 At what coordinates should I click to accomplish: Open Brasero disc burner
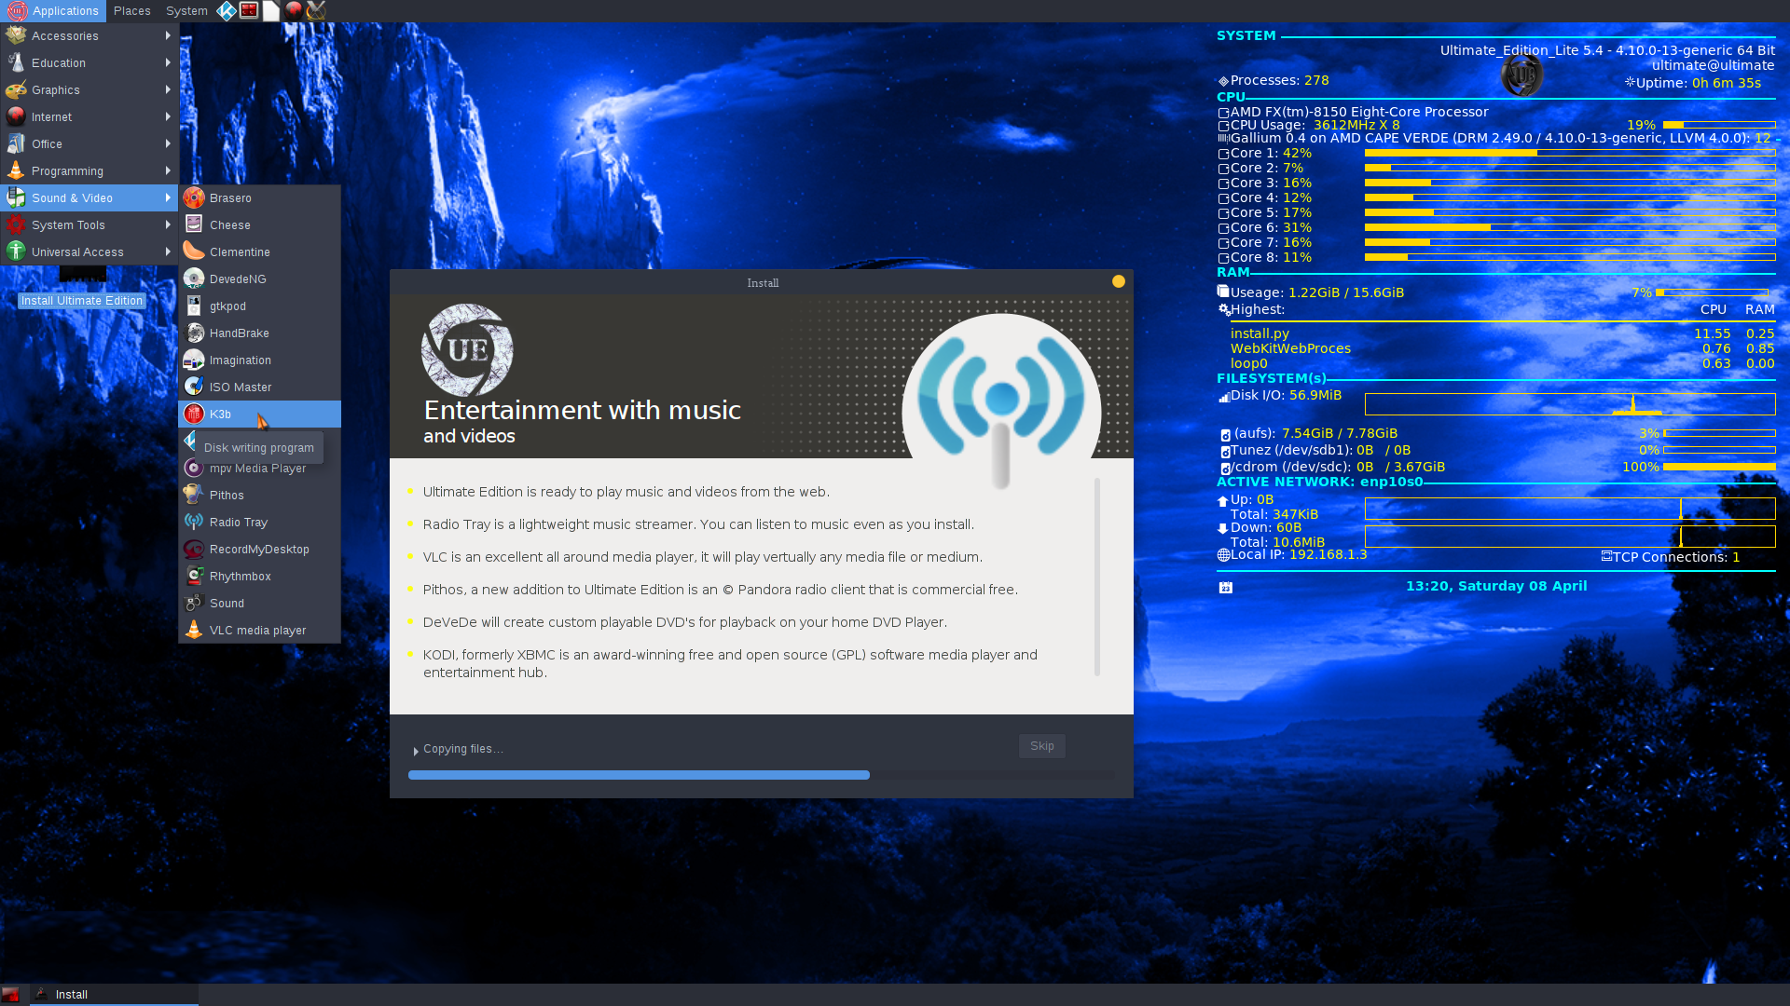click(260, 197)
